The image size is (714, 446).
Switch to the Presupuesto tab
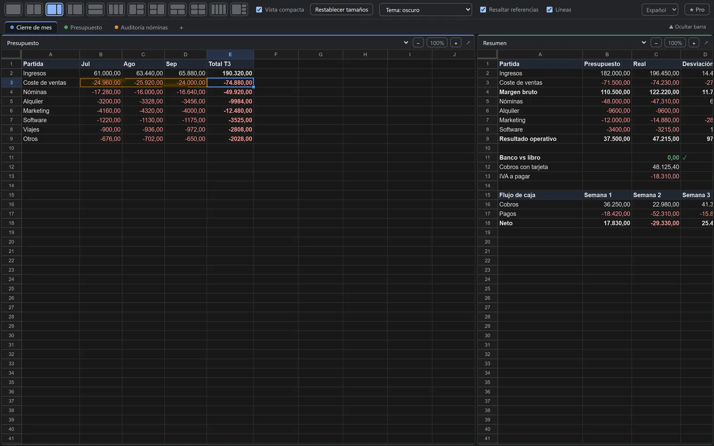[83, 27]
